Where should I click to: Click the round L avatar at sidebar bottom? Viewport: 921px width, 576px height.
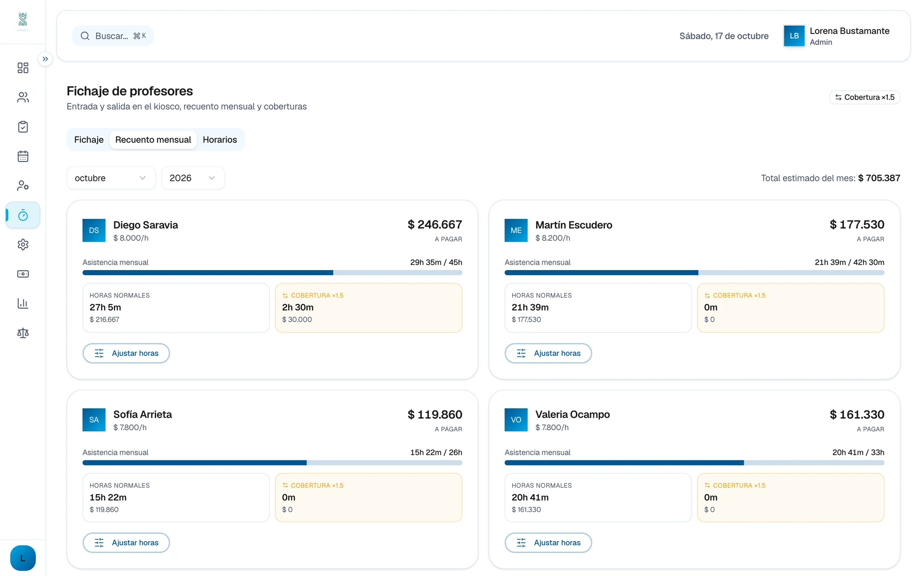[x=23, y=558]
